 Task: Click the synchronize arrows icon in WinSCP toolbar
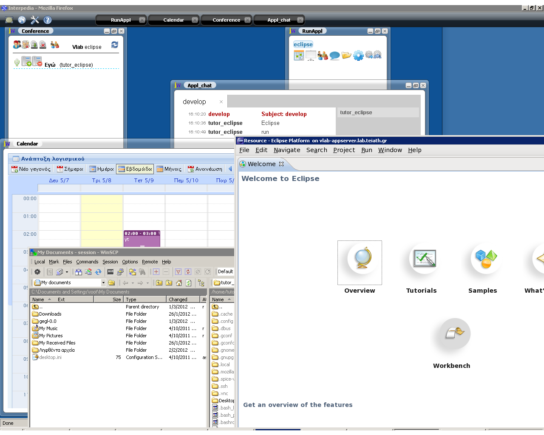[x=97, y=272]
